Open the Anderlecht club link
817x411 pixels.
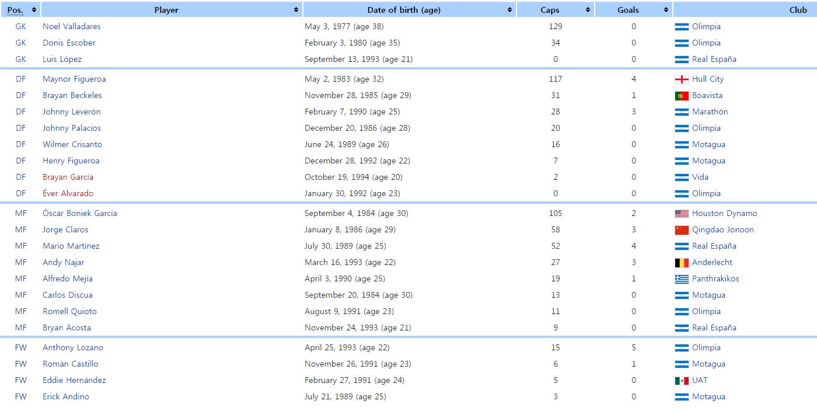pos(712,262)
